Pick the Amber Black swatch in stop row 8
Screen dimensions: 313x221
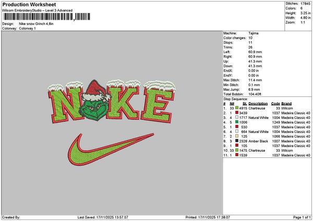click(237, 141)
